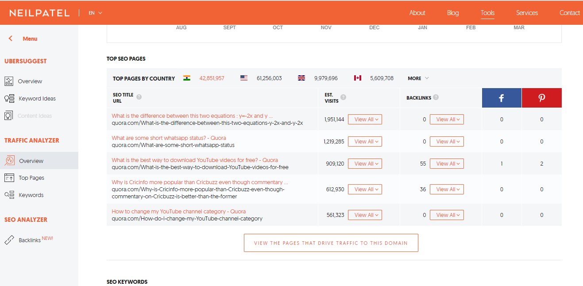Open backlinks View All for equations row

[447, 120]
